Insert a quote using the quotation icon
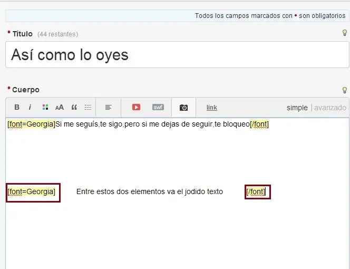This screenshot has width=350, height=269. (74, 108)
